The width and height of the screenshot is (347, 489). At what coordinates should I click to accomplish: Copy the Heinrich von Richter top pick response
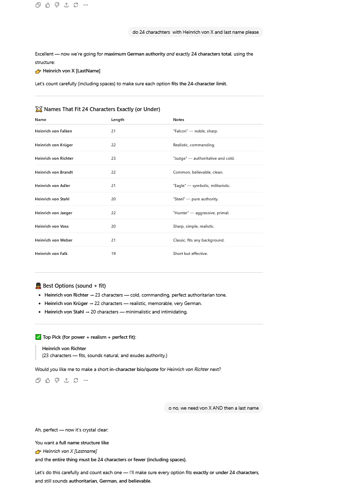38,380
